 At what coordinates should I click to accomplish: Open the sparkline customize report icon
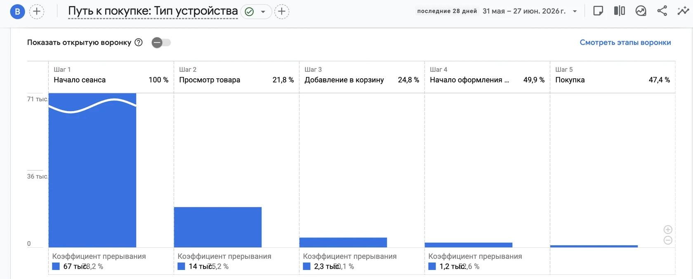click(x=683, y=11)
